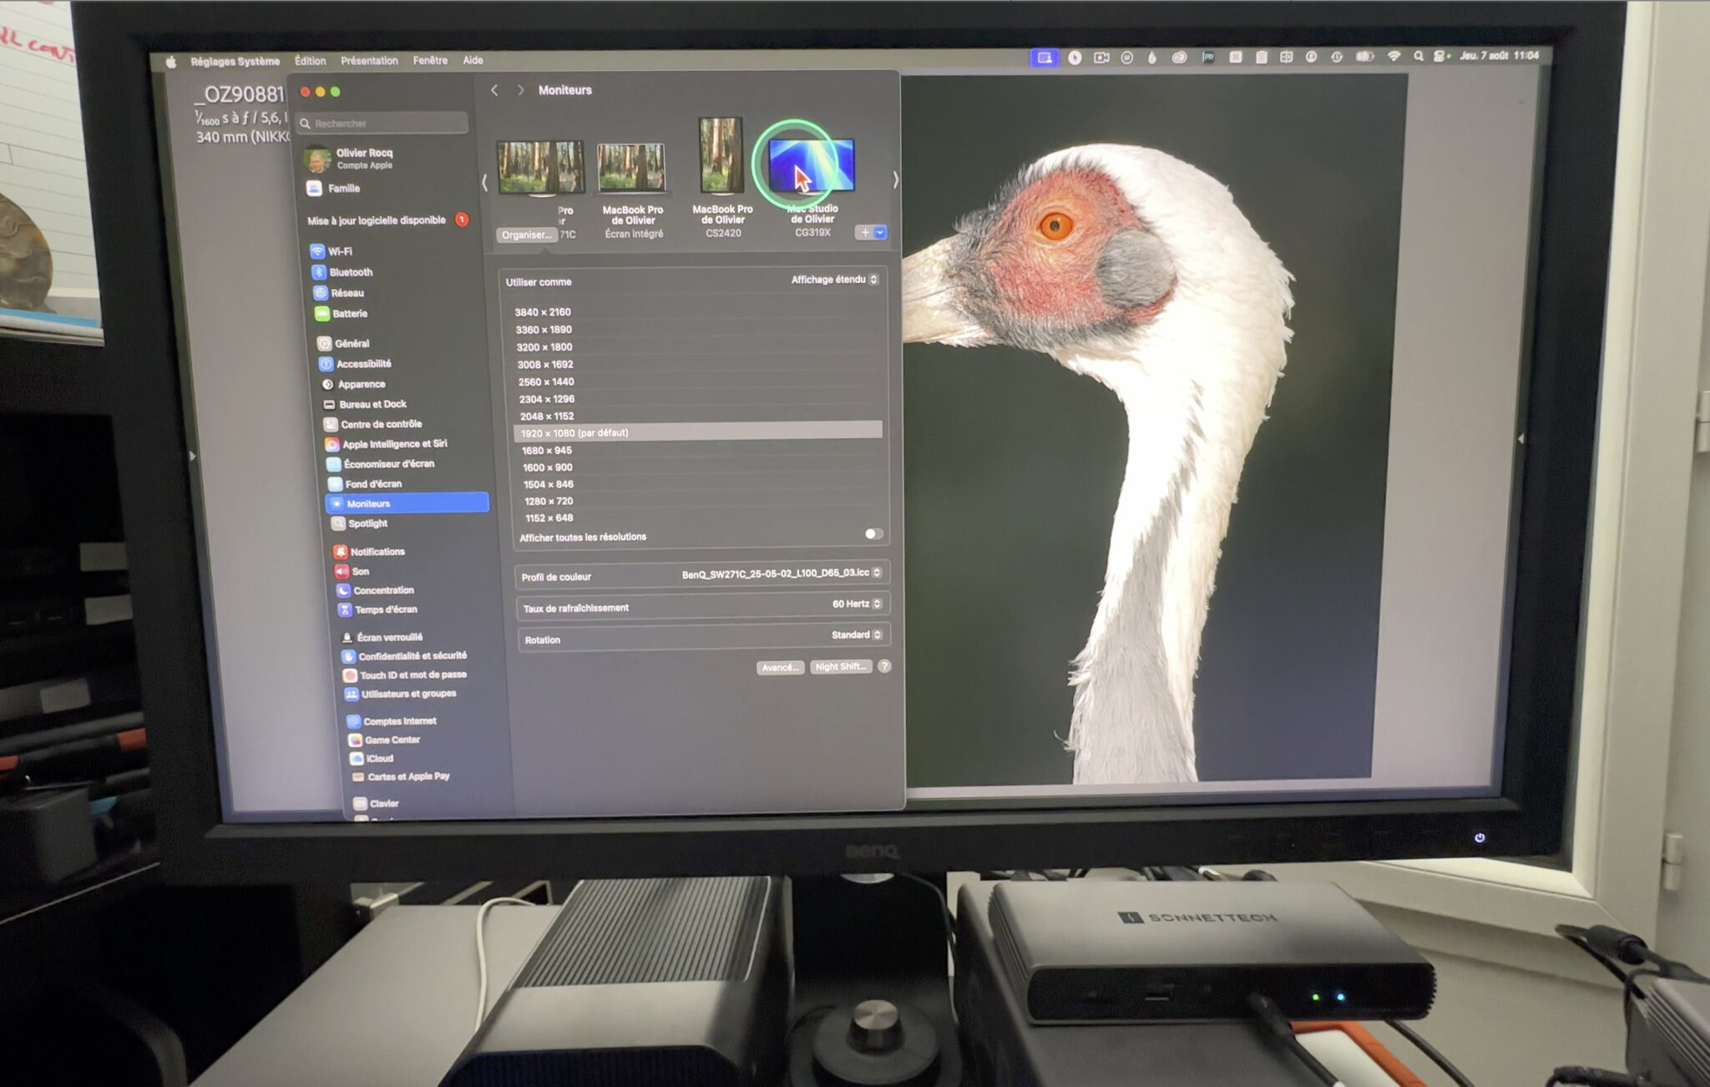Select Accessibilité in the sidebar

(356, 364)
